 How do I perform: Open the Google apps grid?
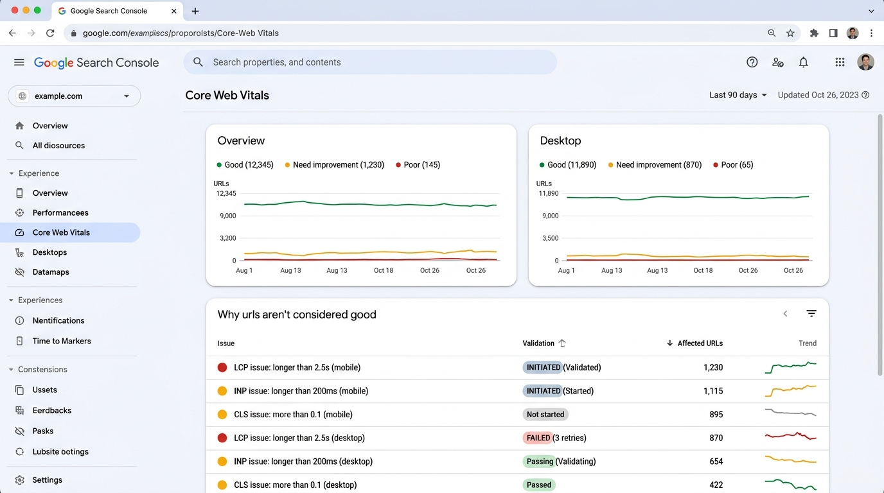point(840,62)
